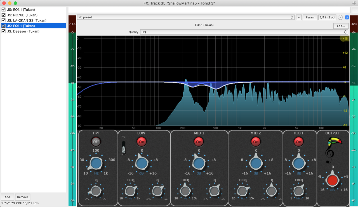The height and width of the screenshot is (207, 358).
Task: Turn on the HPF Off button
Action: tap(96, 142)
